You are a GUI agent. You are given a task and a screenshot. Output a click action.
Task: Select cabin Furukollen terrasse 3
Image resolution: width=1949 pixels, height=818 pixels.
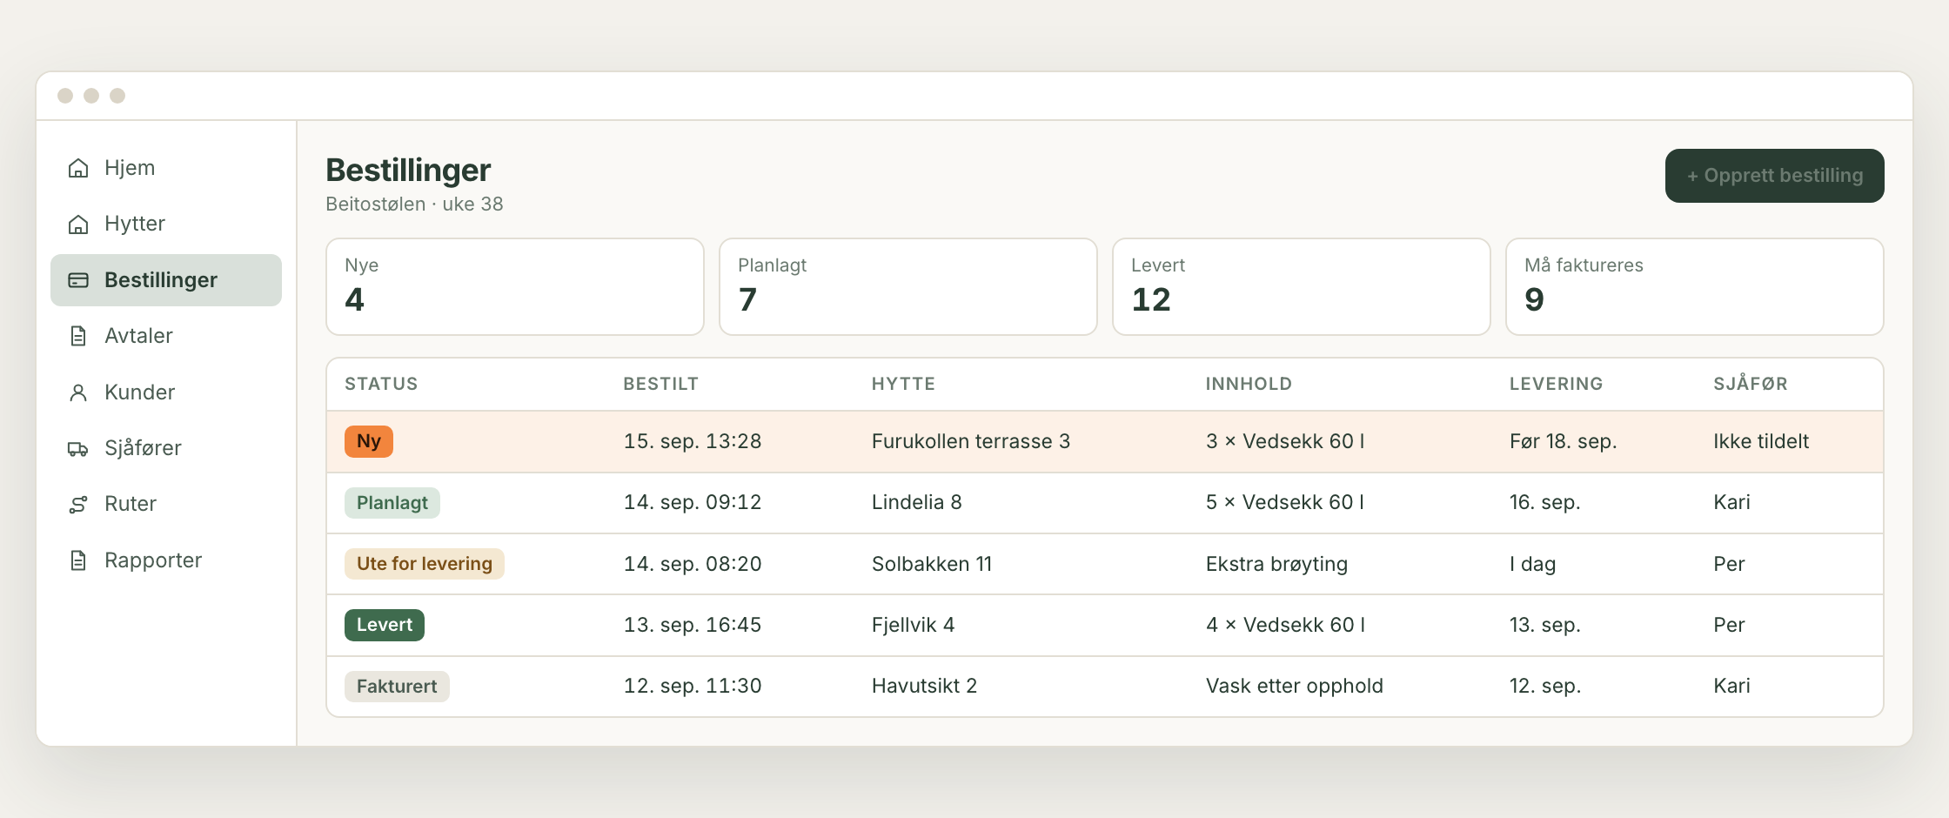[x=971, y=441]
